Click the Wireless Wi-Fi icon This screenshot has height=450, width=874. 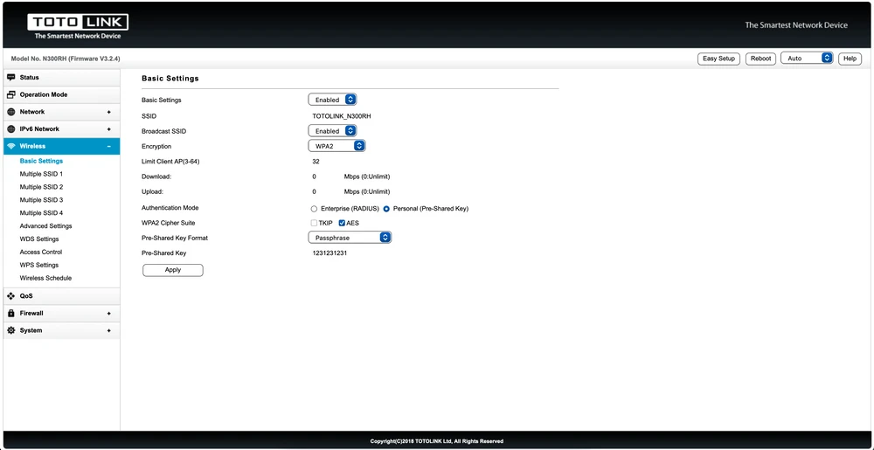coord(11,146)
